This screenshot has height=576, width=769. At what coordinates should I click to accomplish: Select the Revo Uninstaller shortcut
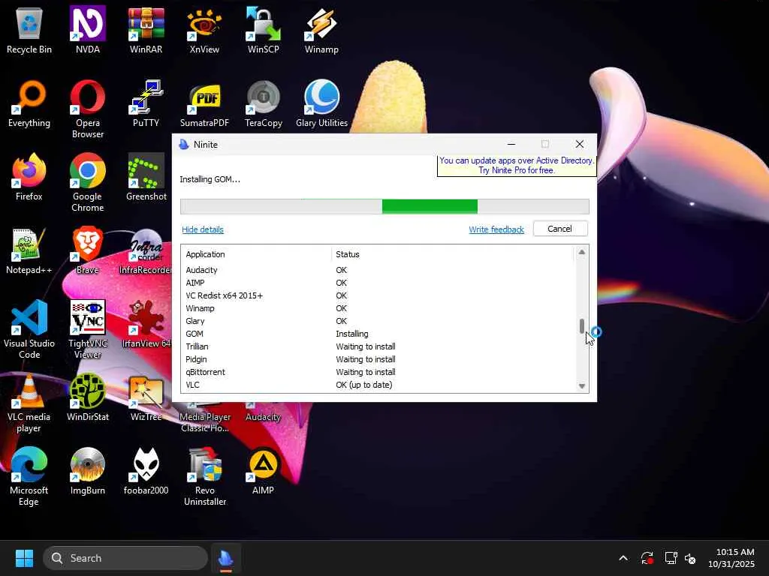[204, 476]
